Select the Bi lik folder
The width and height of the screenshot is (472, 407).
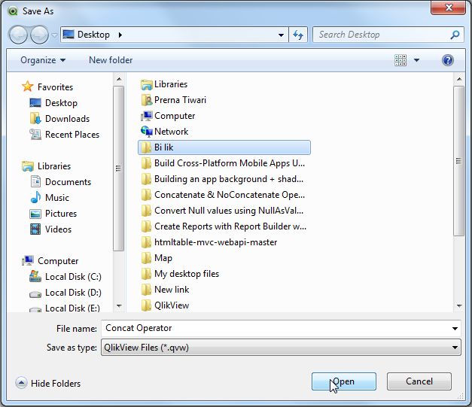(224, 147)
